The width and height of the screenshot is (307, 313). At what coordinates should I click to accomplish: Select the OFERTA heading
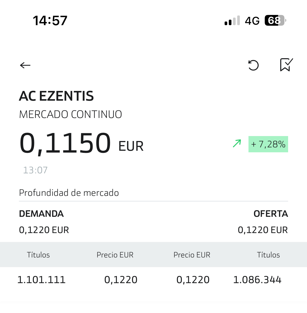pos(271,214)
